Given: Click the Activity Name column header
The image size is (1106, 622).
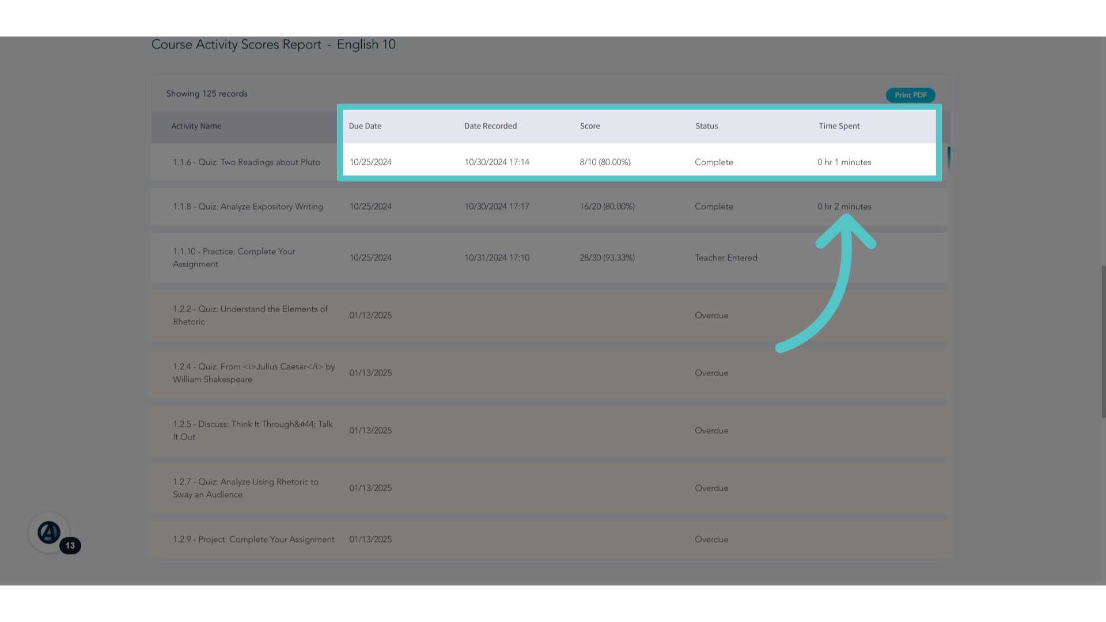Looking at the screenshot, I should (x=196, y=126).
